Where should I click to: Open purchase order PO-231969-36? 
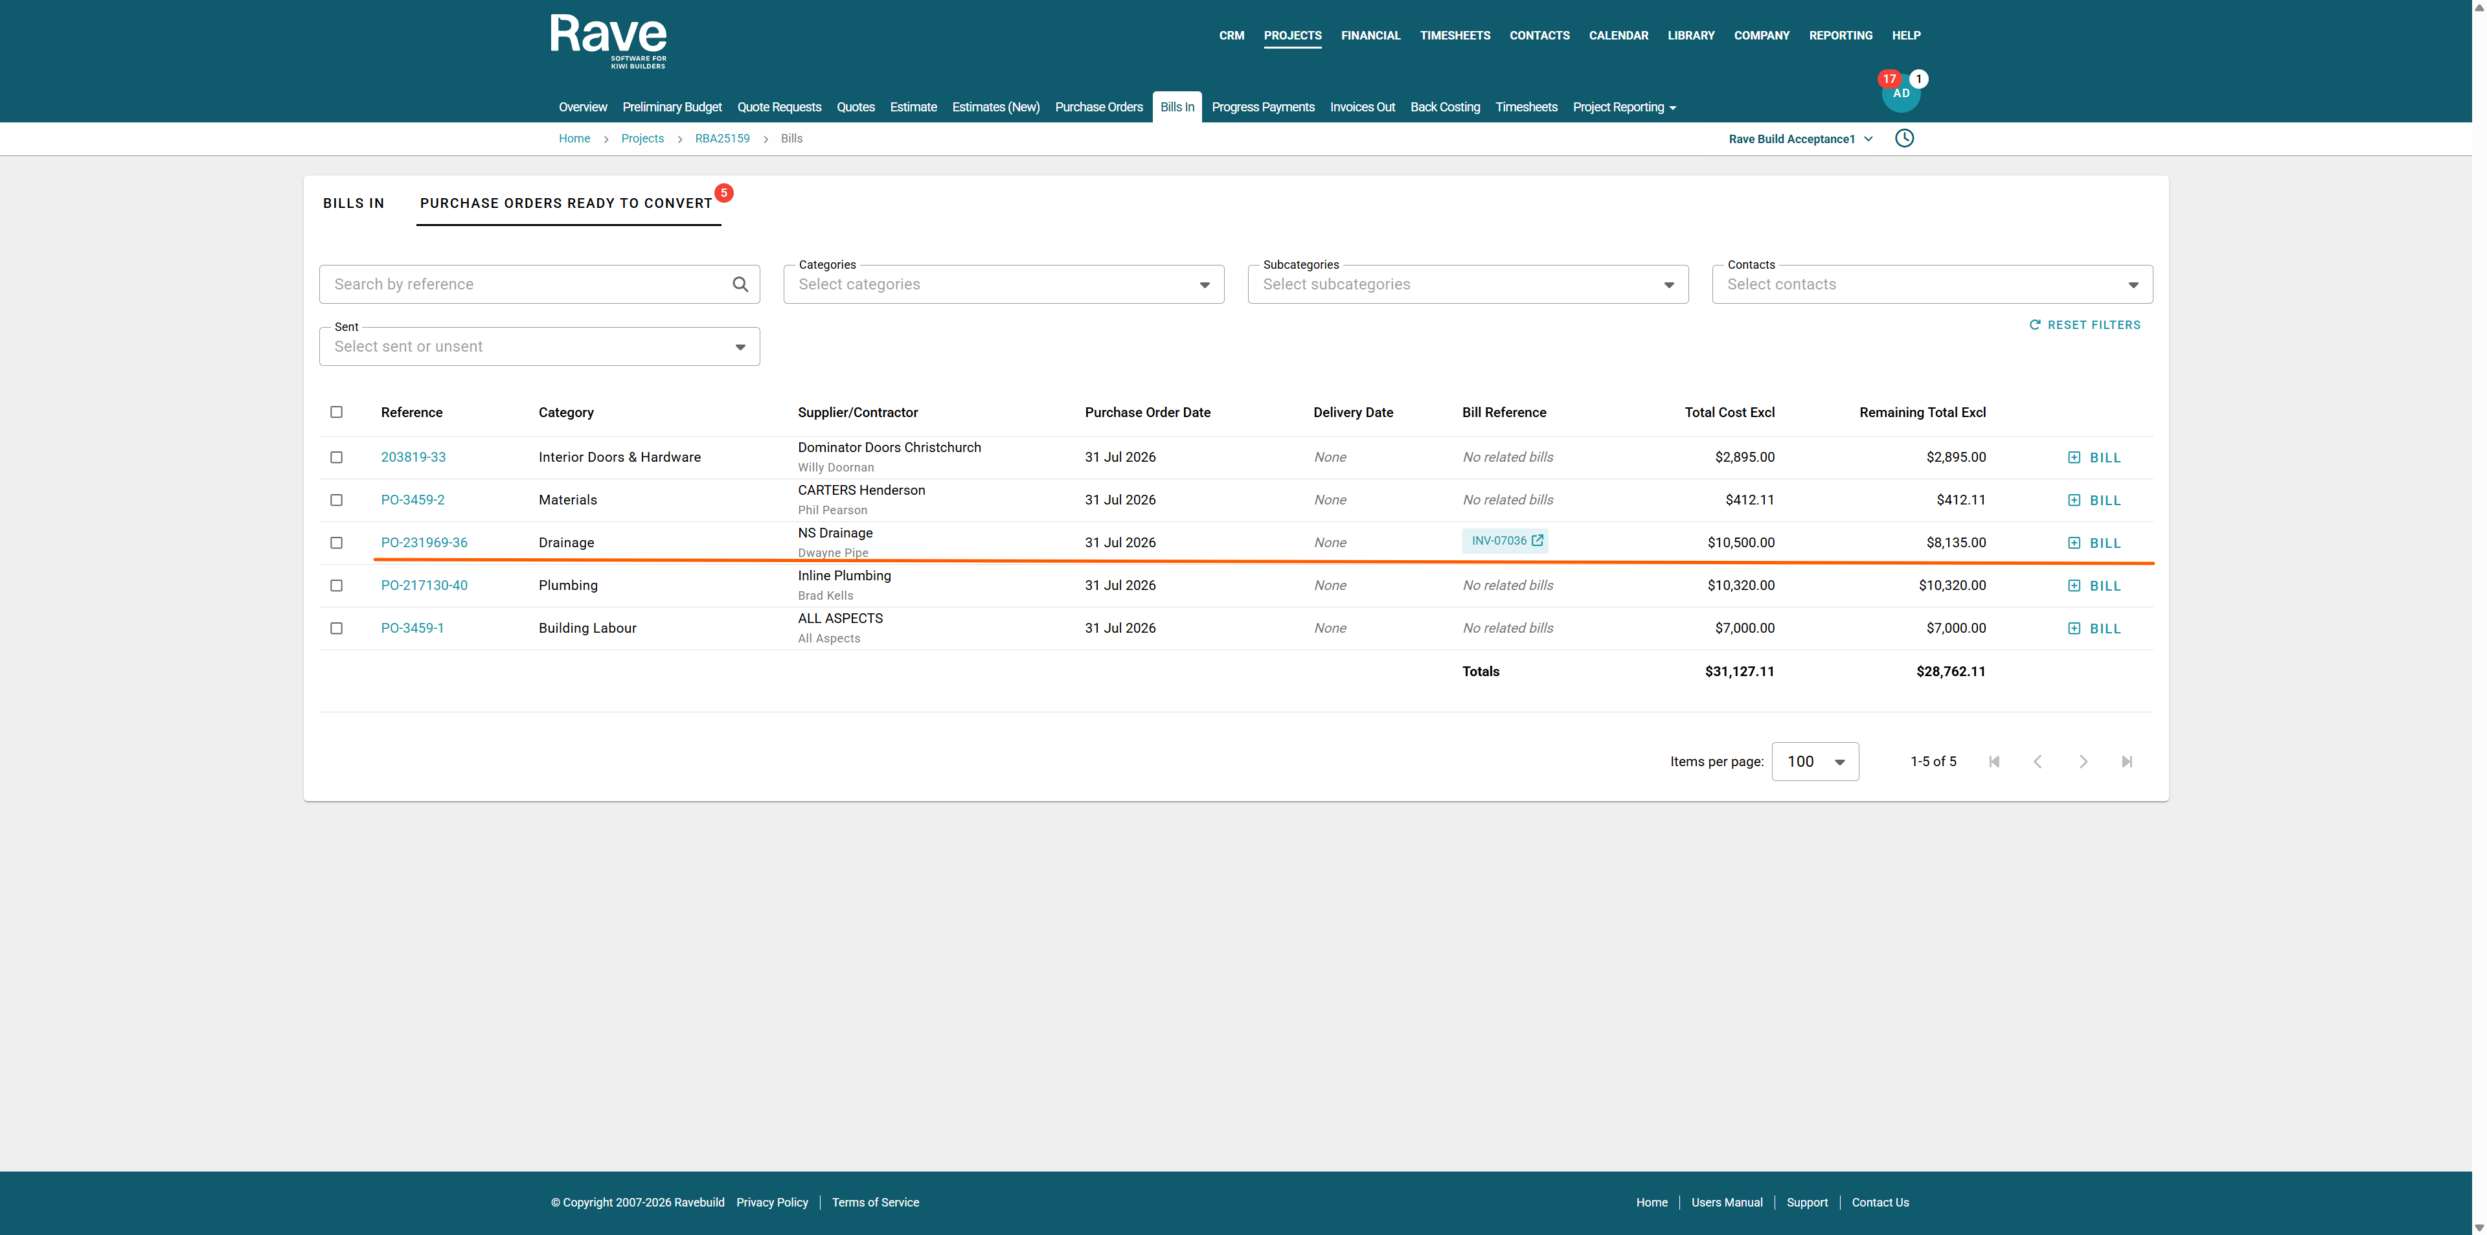click(424, 543)
